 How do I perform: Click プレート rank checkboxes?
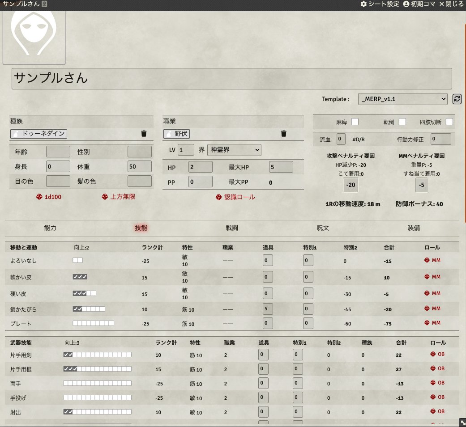point(93,323)
